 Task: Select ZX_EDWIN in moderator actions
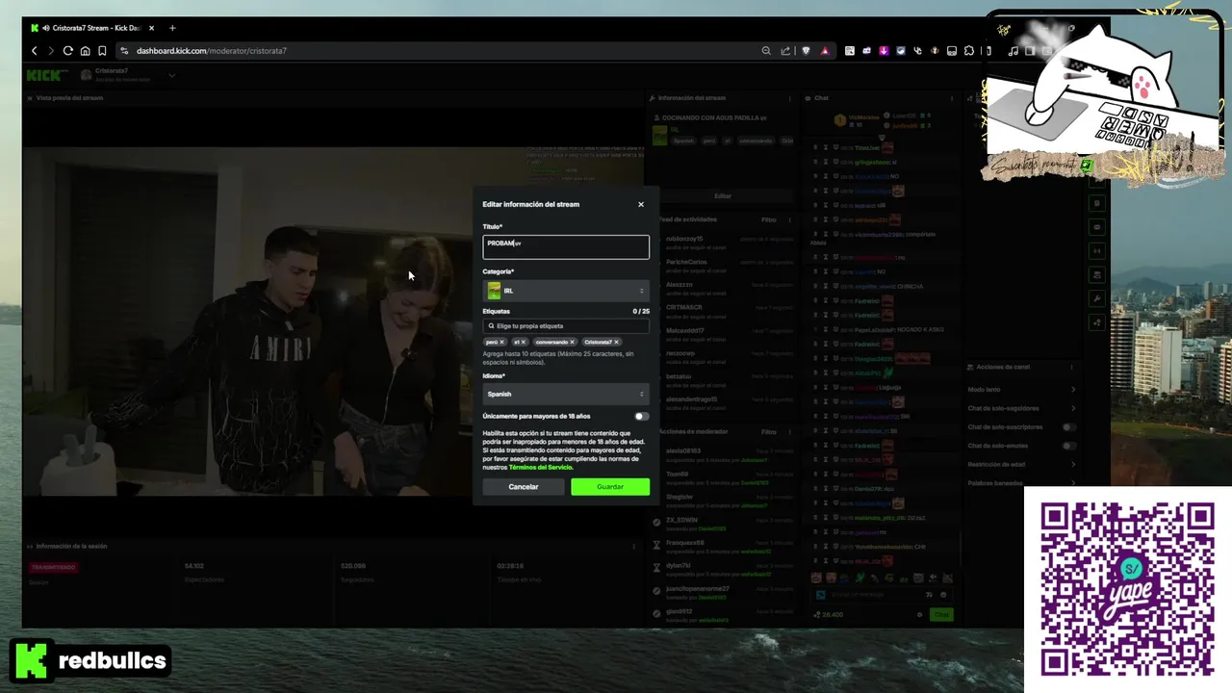click(x=681, y=520)
